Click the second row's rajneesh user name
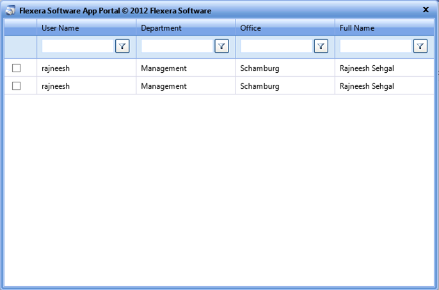 (x=56, y=86)
